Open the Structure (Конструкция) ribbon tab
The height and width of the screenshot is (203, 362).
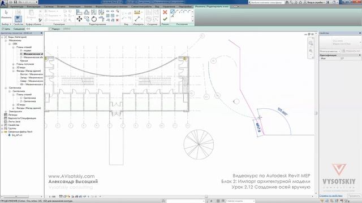(x=33, y=7)
